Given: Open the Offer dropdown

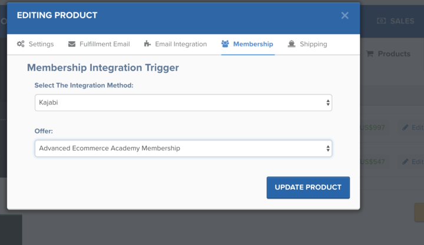Looking at the screenshot, I should (x=183, y=149).
